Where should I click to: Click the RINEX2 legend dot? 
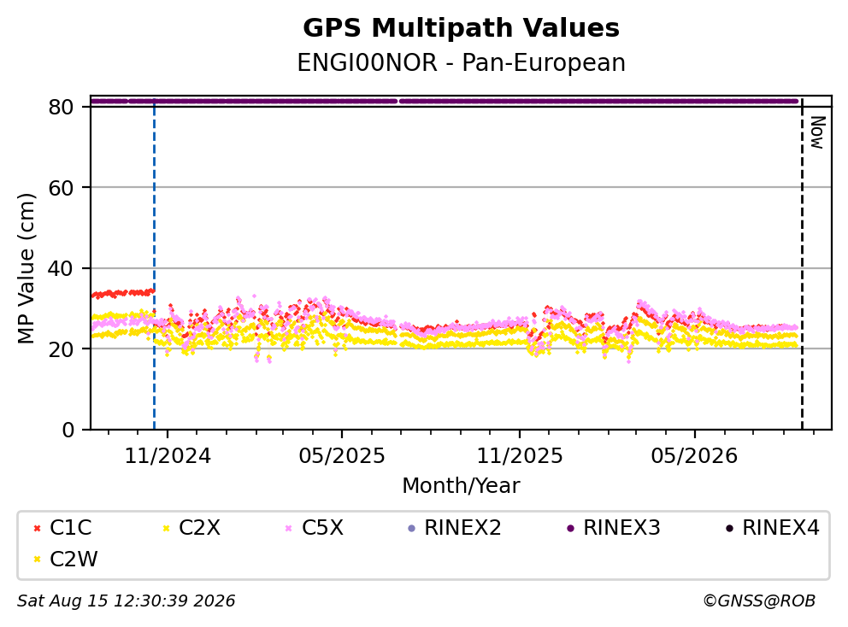coord(411,528)
